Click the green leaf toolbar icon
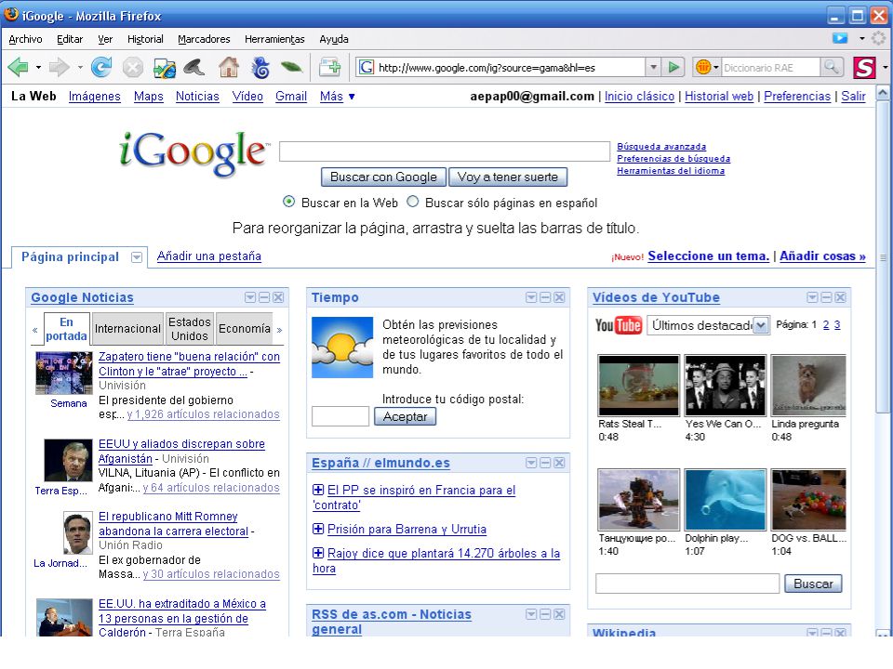Screen dimensions: 893x669 tap(291, 67)
